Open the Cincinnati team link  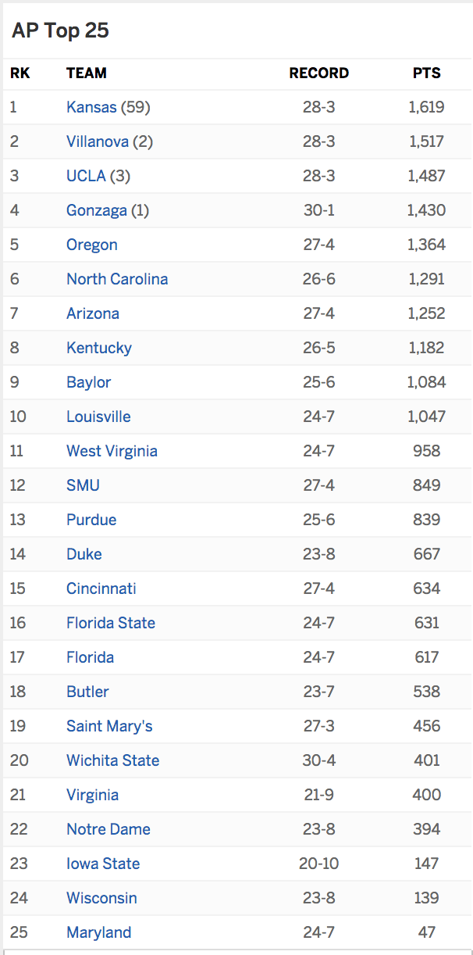101,588
